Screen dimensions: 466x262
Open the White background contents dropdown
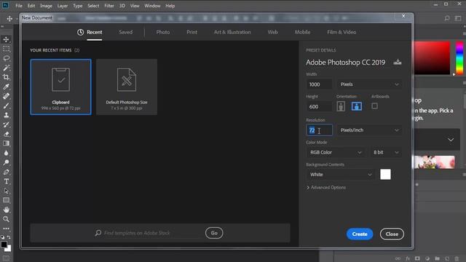click(341, 175)
